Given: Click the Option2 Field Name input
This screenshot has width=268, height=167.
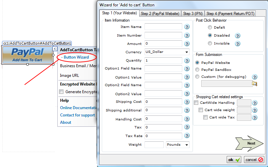Looking at the screenshot, I should [x=163, y=85].
